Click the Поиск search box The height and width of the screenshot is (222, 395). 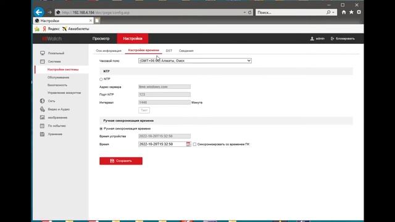[291, 12]
